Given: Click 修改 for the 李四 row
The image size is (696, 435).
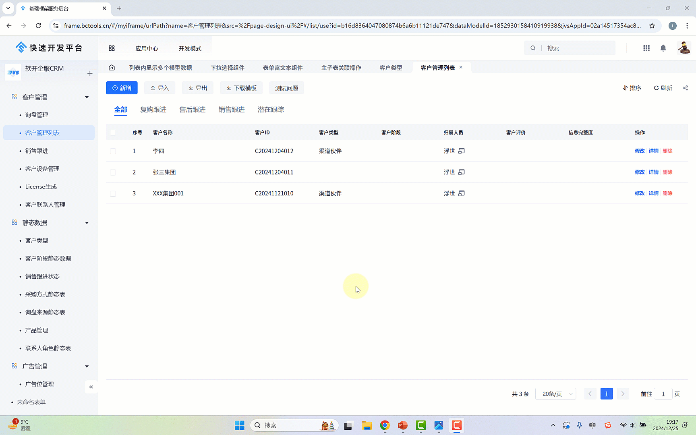Looking at the screenshot, I should point(640,151).
